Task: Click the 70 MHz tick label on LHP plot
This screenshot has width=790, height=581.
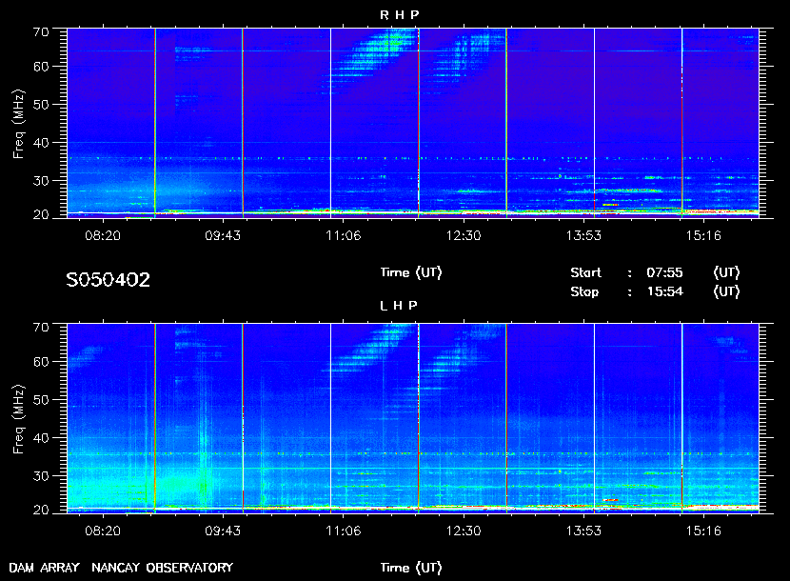Action: [41, 328]
